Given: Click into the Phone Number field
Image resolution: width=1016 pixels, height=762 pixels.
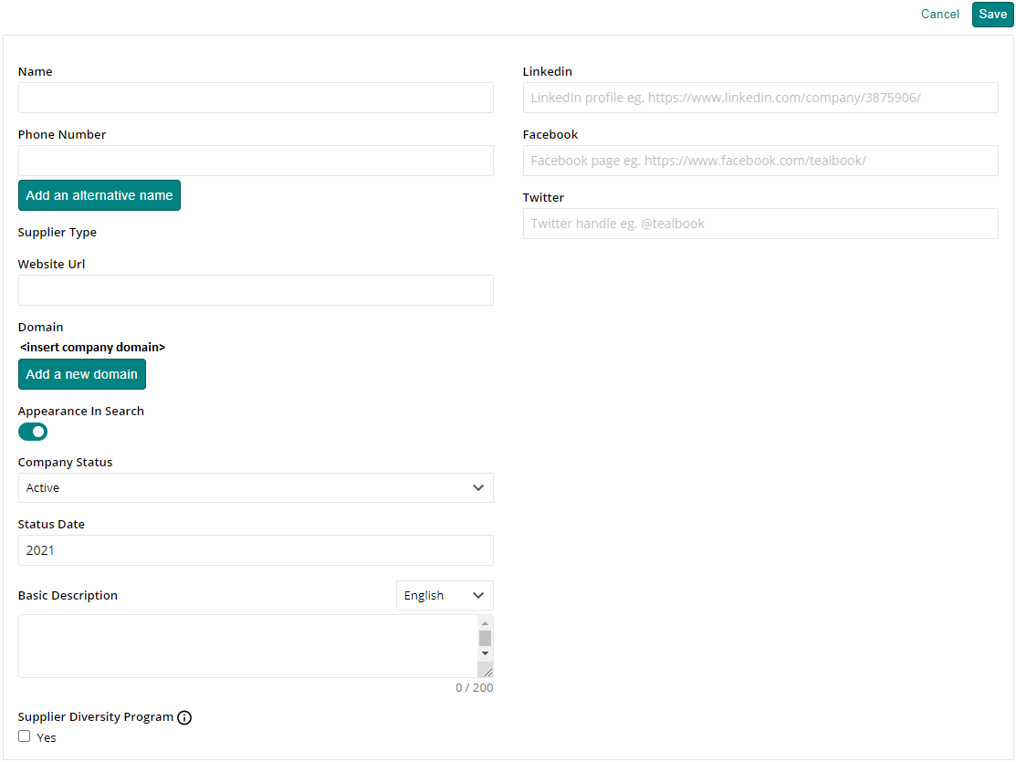Looking at the screenshot, I should click(256, 161).
